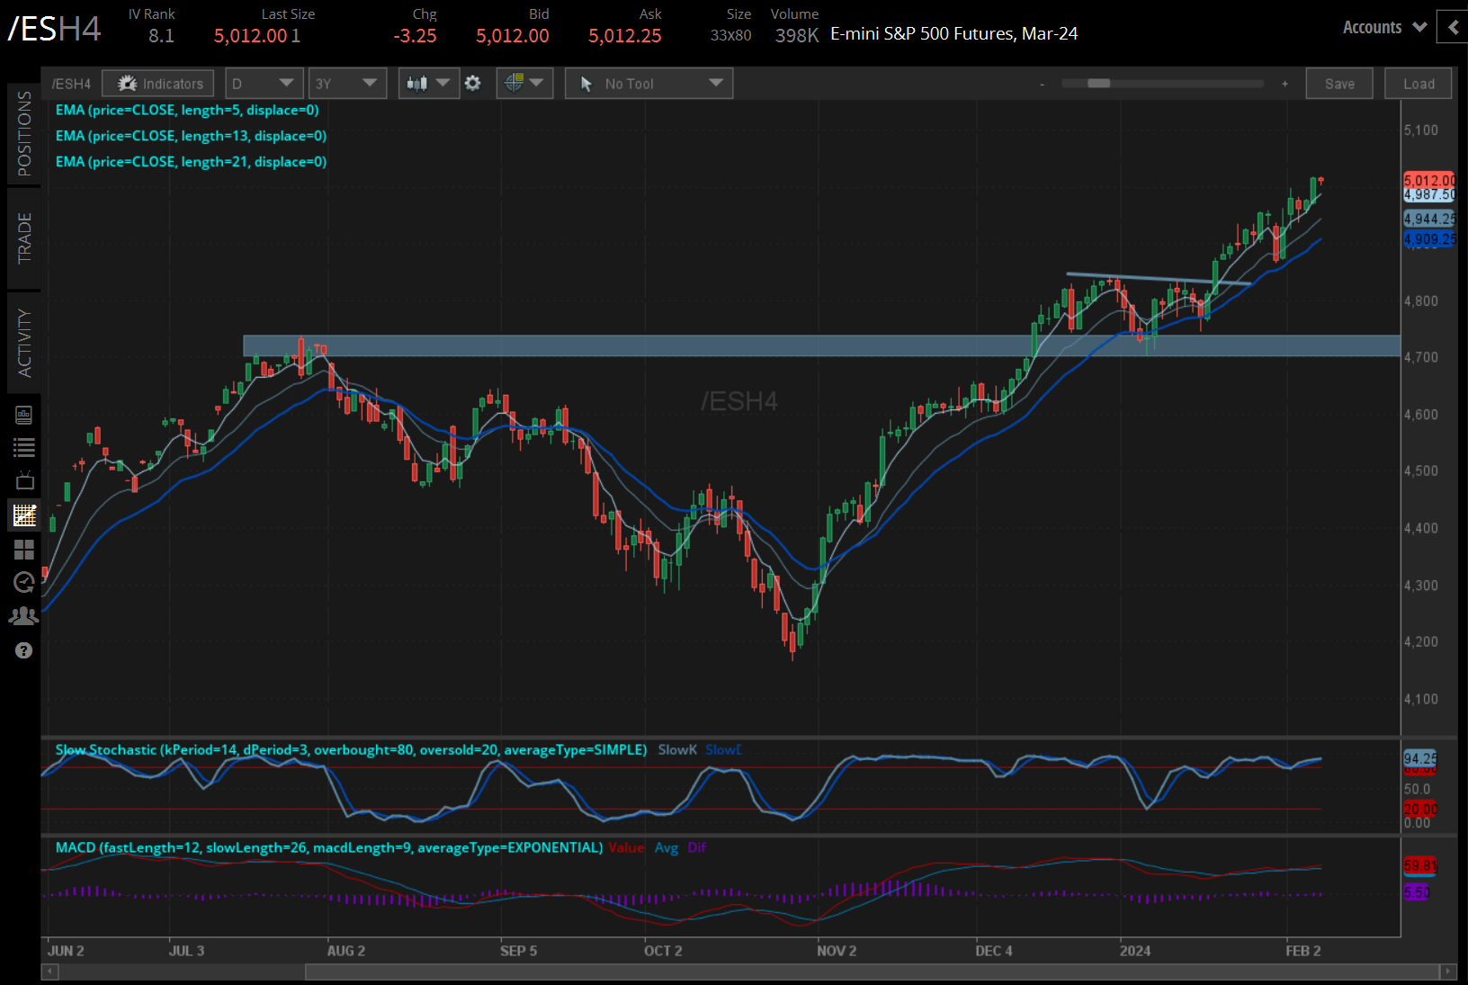
Task: Open OnDemand via the clock icon
Action: coord(24,583)
